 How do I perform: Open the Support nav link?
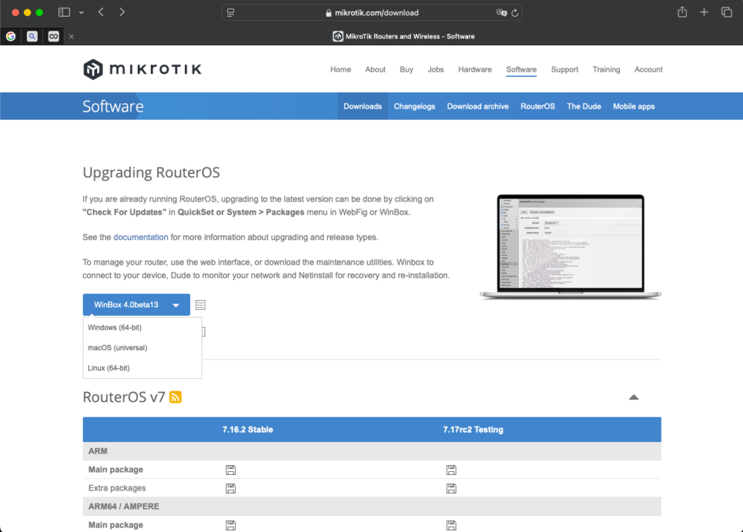(x=565, y=70)
